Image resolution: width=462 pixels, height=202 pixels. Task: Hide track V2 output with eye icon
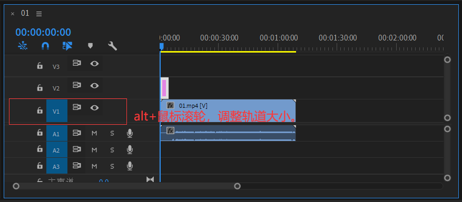tap(94, 86)
